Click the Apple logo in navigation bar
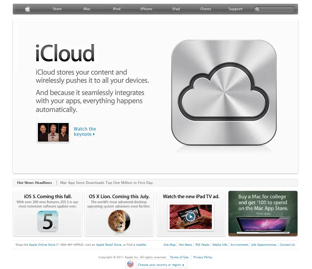The width and height of the screenshot is (312, 269). (28, 9)
